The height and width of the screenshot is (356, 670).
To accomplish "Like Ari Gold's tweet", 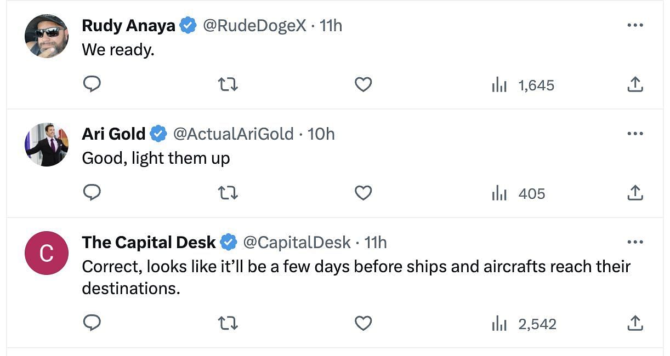I will point(363,193).
